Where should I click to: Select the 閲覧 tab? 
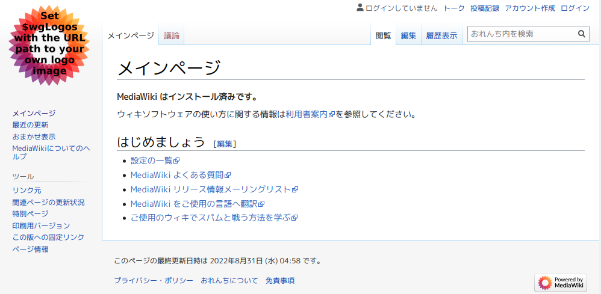coord(383,36)
